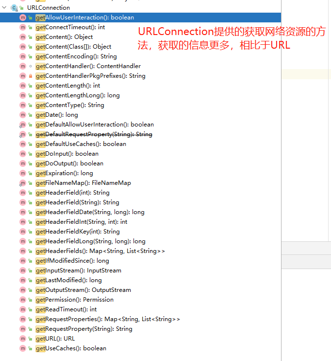Select getDate(): long entry
The width and height of the screenshot is (331, 361).
[57, 115]
